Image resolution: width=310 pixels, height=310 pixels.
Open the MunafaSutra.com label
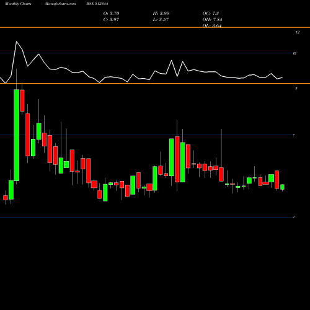(x=60, y=4)
